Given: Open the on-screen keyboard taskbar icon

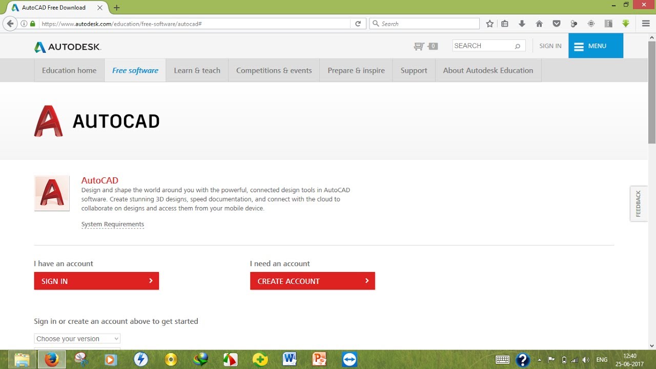Looking at the screenshot, I should pos(502,360).
